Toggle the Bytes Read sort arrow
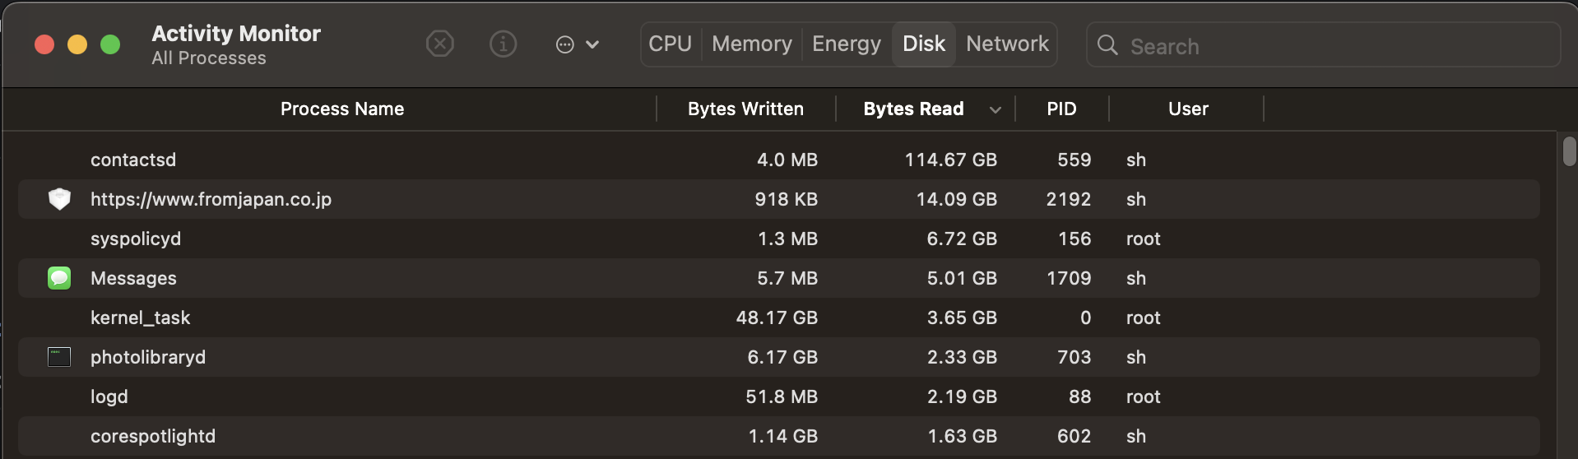Image resolution: width=1578 pixels, height=459 pixels. pos(996,109)
